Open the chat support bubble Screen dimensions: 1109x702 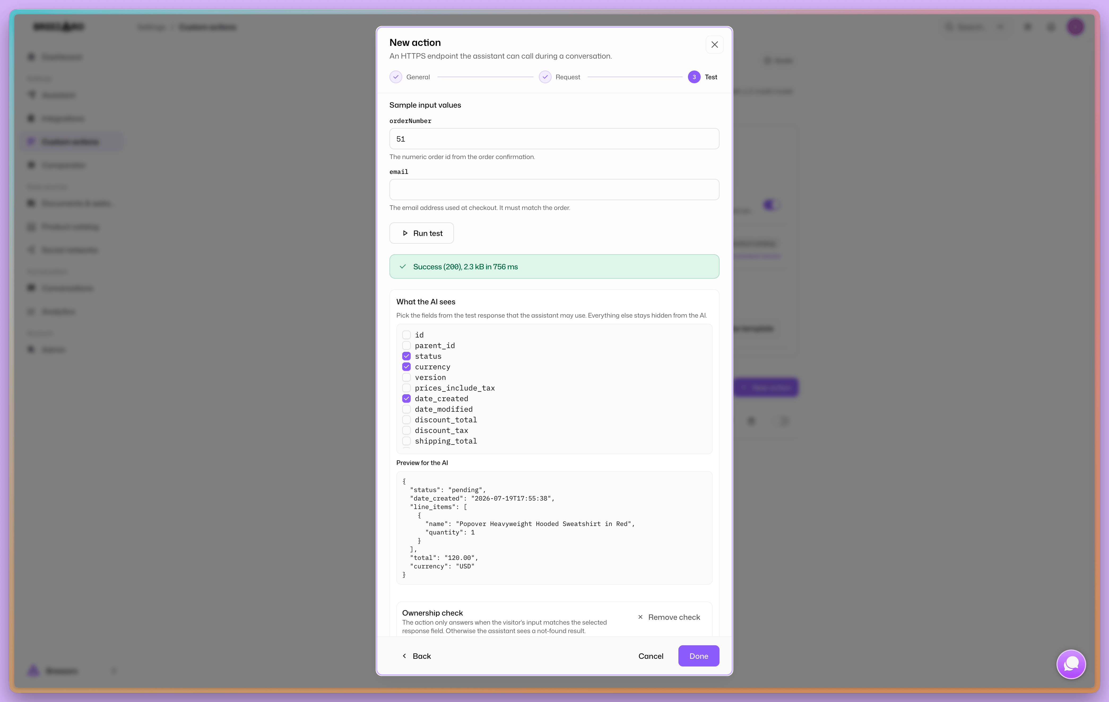pos(1071,664)
